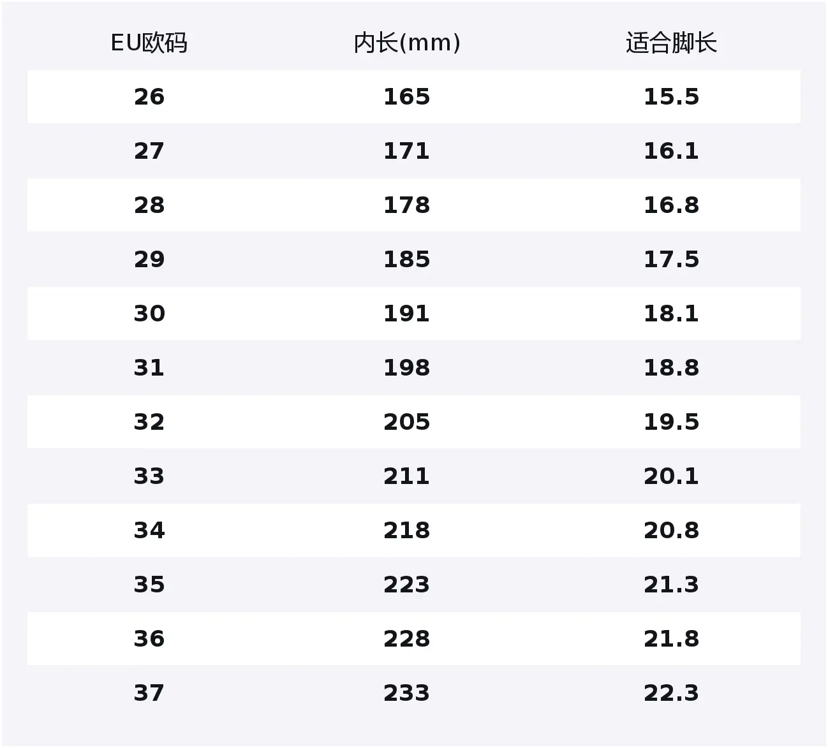This screenshot has height=748, width=828.
Task: Select EU size 26 cell
Action: pos(149,97)
